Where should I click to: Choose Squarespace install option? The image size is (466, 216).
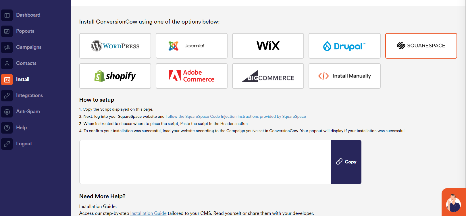(421, 46)
